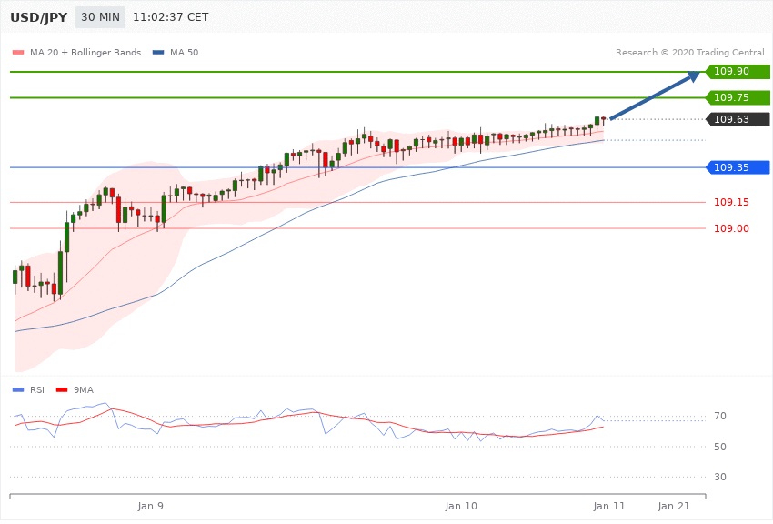Click the 9MA legend entry

[x=81, y=389]
